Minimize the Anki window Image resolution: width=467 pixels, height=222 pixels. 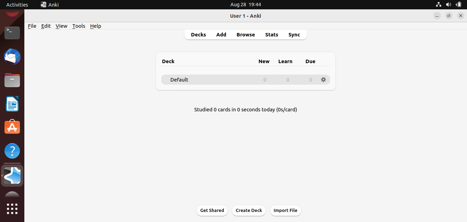click(x=437, y=16)
